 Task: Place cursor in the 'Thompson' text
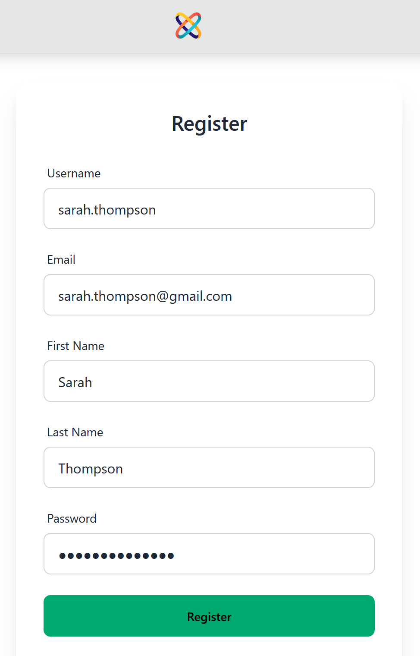pyautogui.click(x=91, y=469)
